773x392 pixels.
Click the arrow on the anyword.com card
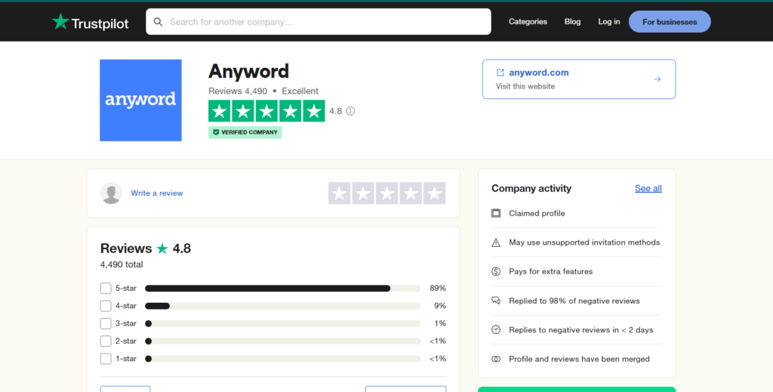[658, 79]
